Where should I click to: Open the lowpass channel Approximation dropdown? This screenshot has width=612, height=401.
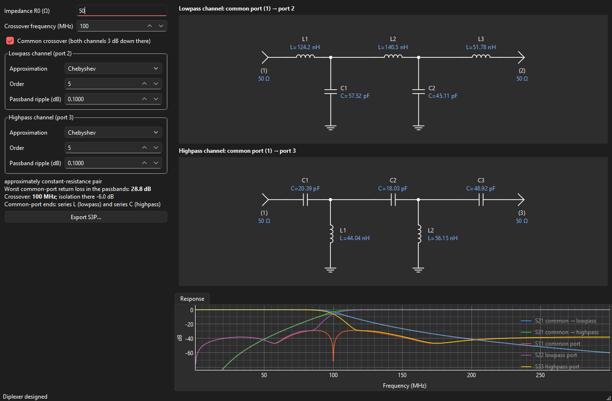(113, 69)
